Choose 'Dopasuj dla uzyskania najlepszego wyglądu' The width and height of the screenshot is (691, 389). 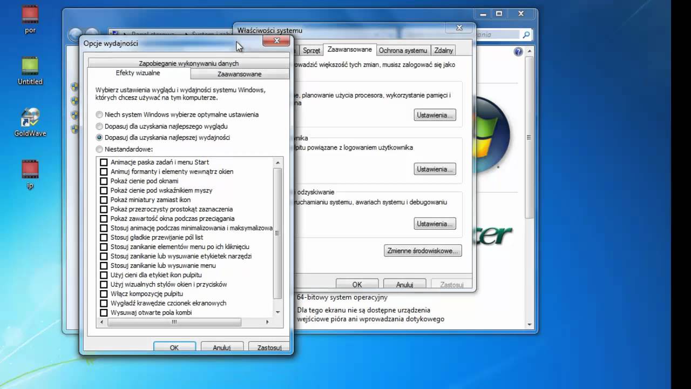pos(99,126)
